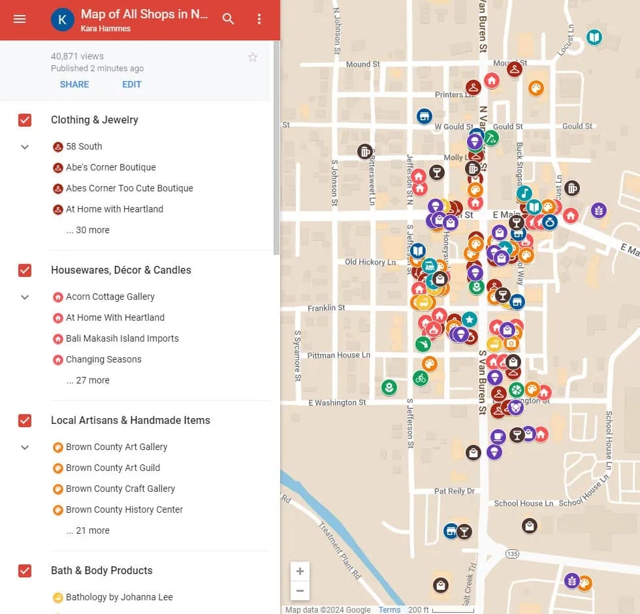
Task: Open the three-dot more options menu
Action: 259,19
